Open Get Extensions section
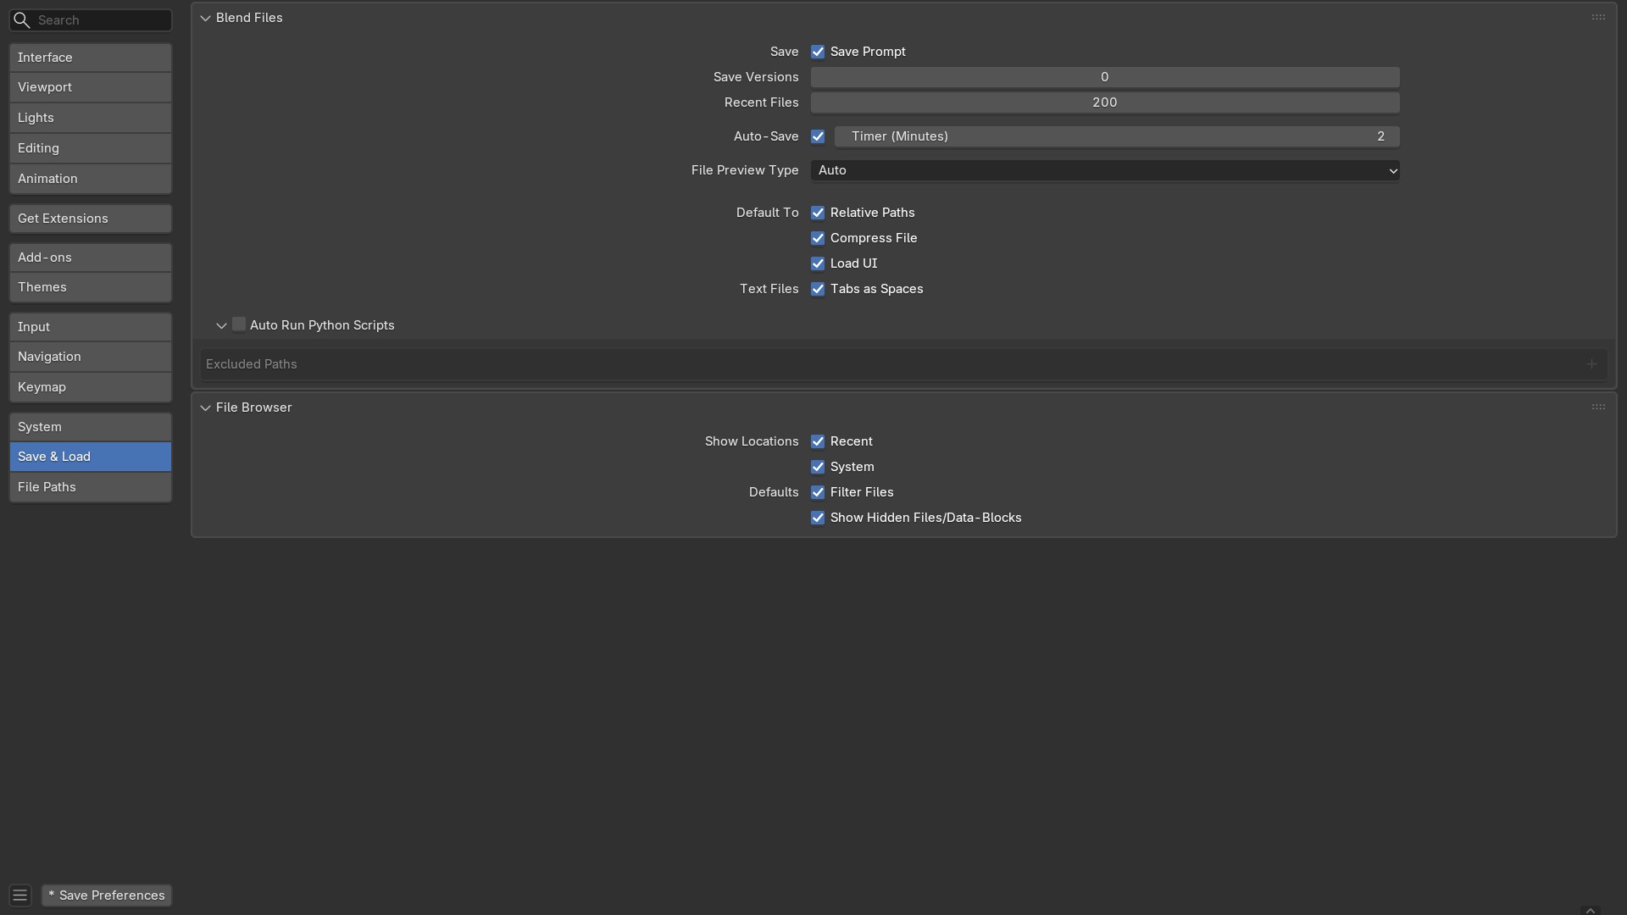The width and height of the screenshot is (1627, 915). click(91, 219)
